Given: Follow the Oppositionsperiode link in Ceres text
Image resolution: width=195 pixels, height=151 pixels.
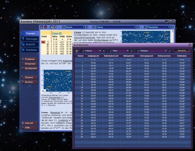Looking at the screenshot, I should (84, 37).
